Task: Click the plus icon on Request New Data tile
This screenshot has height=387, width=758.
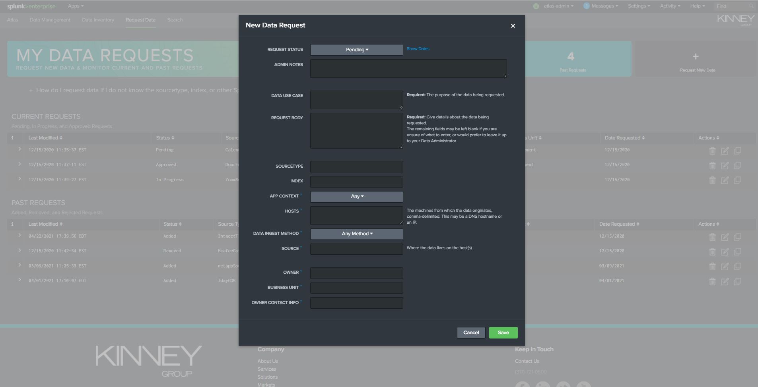Action: 696,56
